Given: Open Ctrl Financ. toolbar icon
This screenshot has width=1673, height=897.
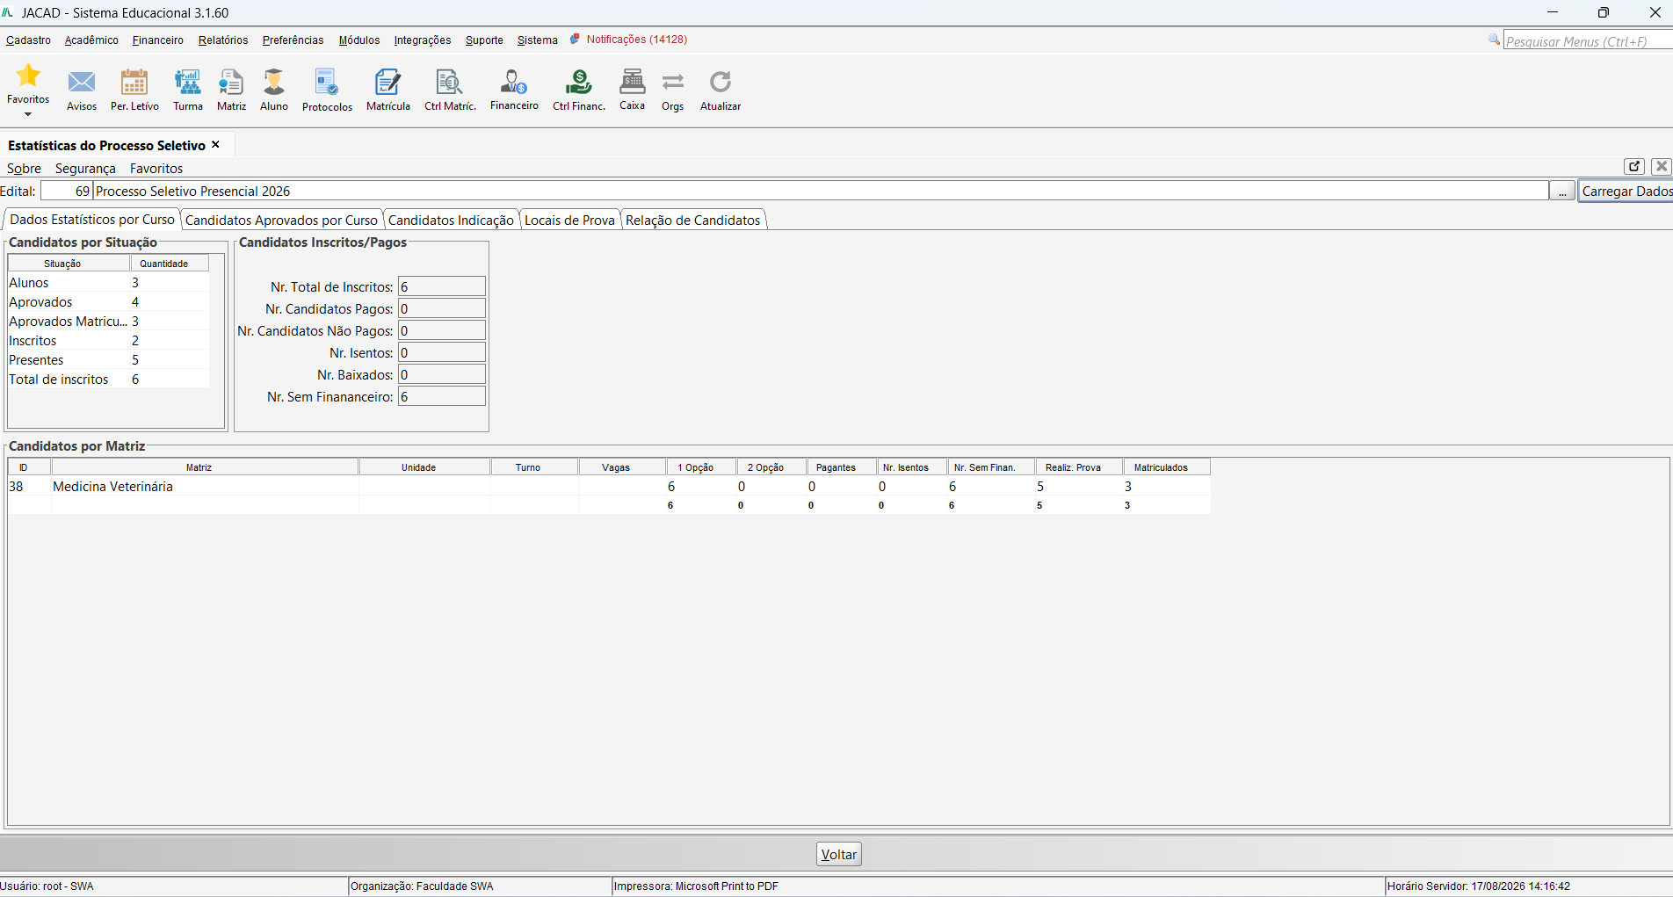Looking at the screenshot, I should coord(579,83).
